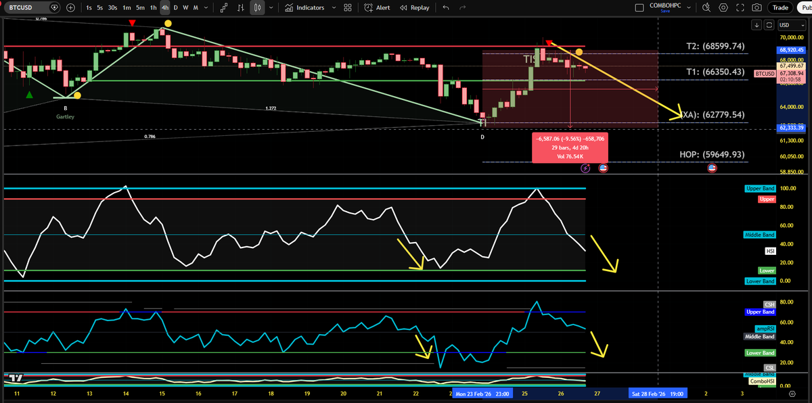Click the 'CSL' scale label
Image resolution: width=812 pixels, height=403 pixels.
769,368
